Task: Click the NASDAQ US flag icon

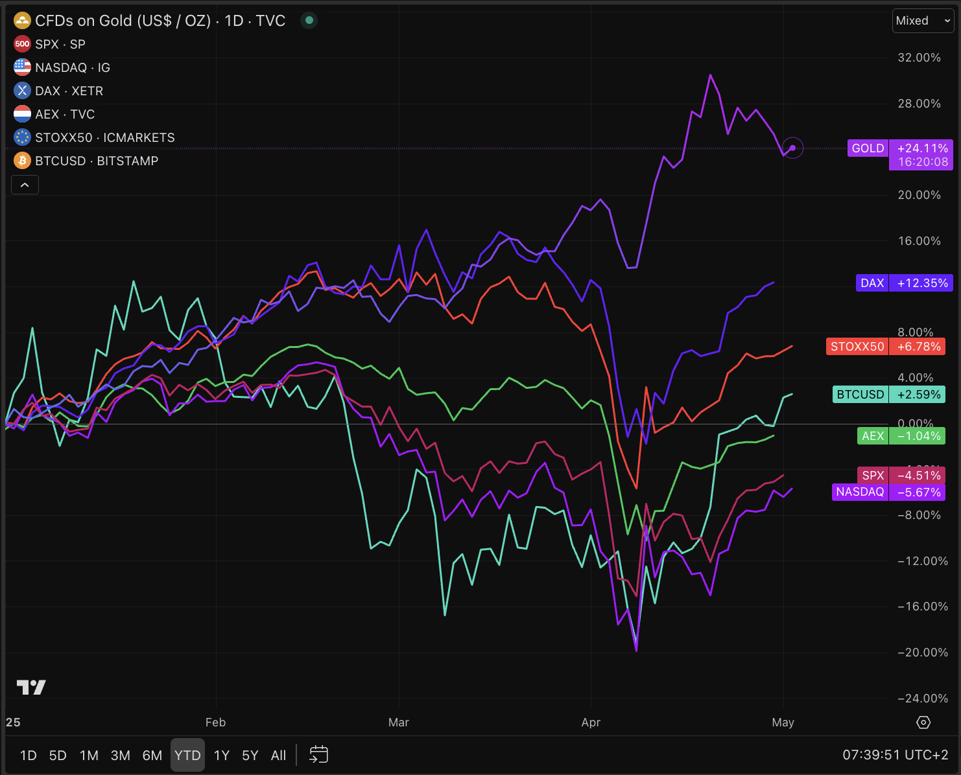Action: tap(22, 67)
